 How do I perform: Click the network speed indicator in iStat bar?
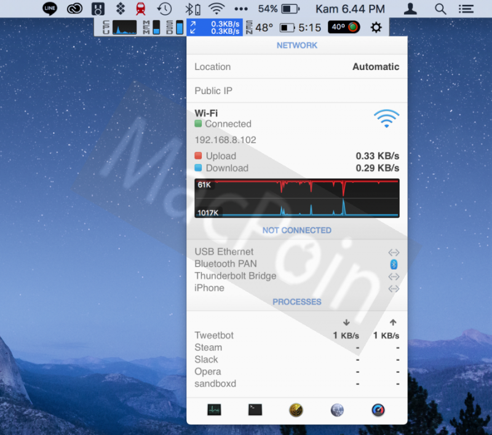[215, 27]
